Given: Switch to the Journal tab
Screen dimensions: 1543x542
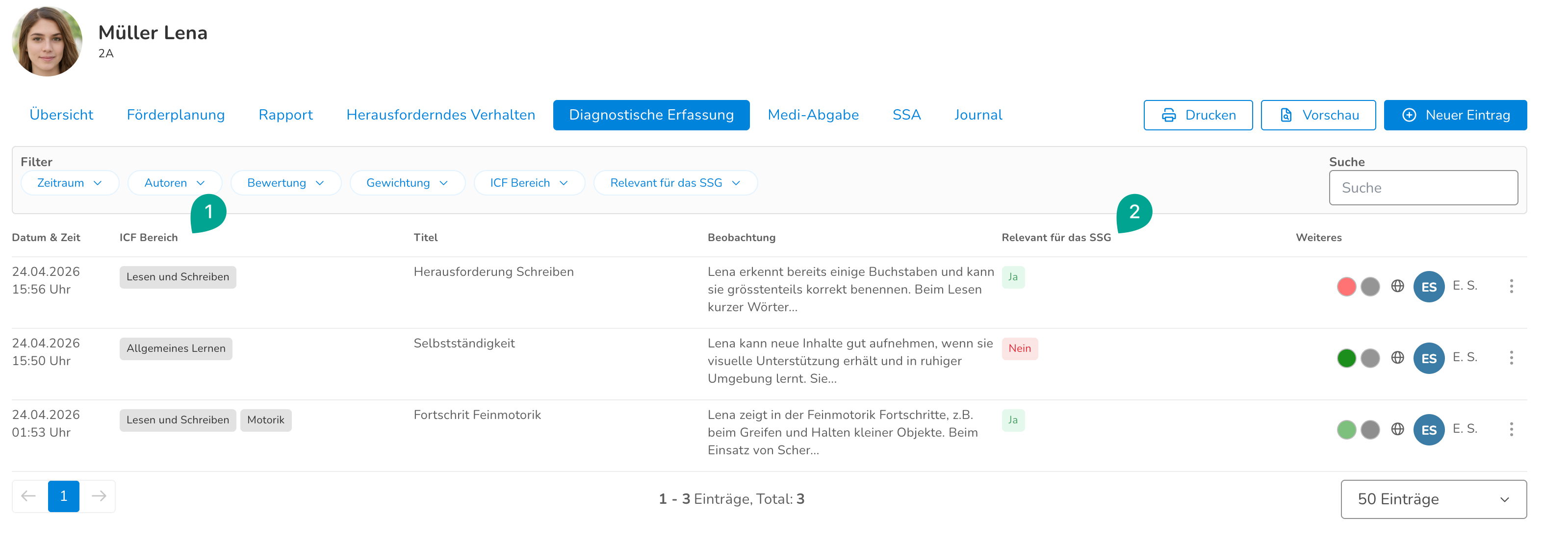Looking at the screenshot, I should [977, 115].
